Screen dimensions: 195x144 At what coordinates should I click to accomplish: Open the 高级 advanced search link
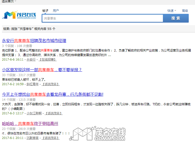[185, 11]
